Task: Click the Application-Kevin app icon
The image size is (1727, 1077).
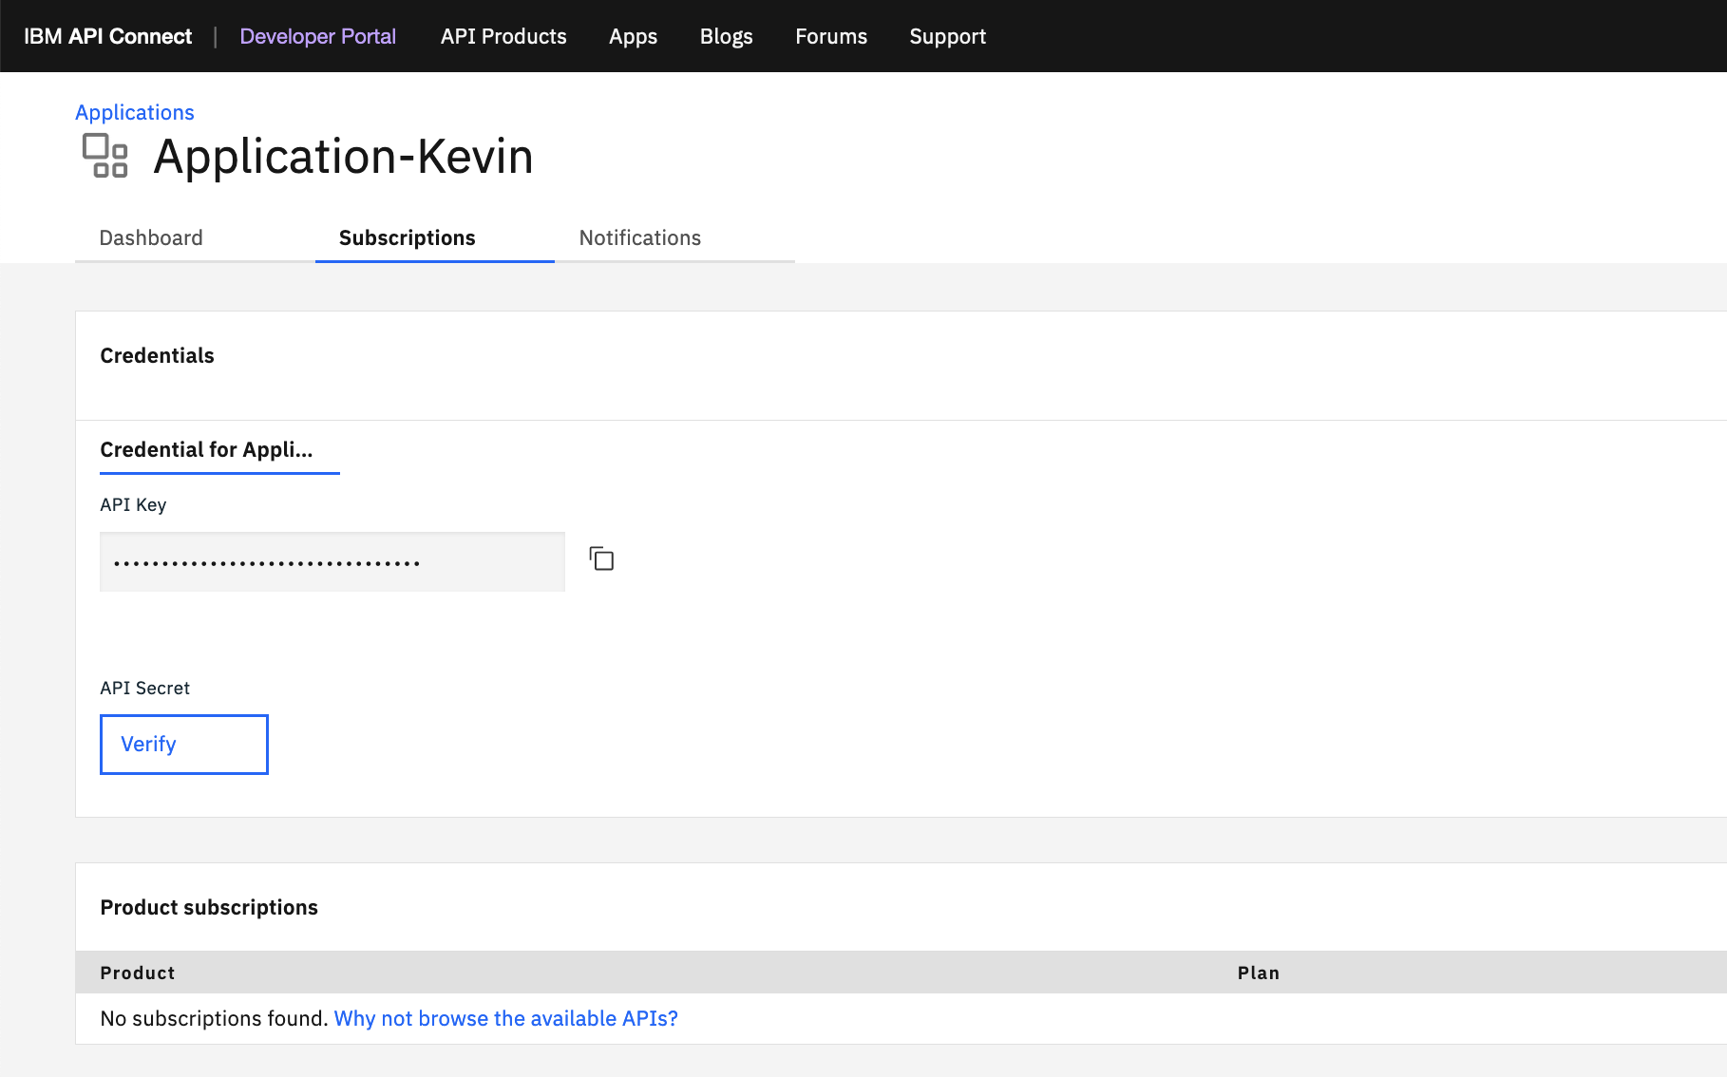Action: click(105, 158)
